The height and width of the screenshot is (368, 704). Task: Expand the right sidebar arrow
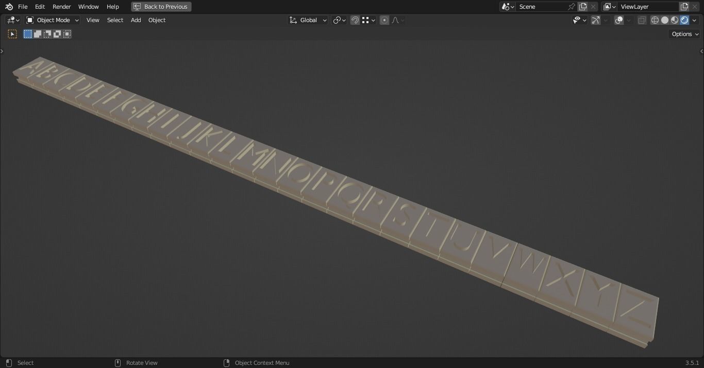[701, 51]
